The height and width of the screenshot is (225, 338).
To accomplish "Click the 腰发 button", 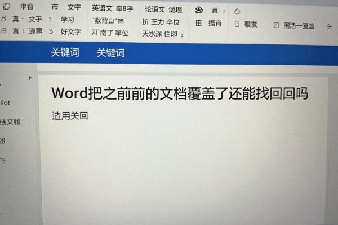I will 251,24.
